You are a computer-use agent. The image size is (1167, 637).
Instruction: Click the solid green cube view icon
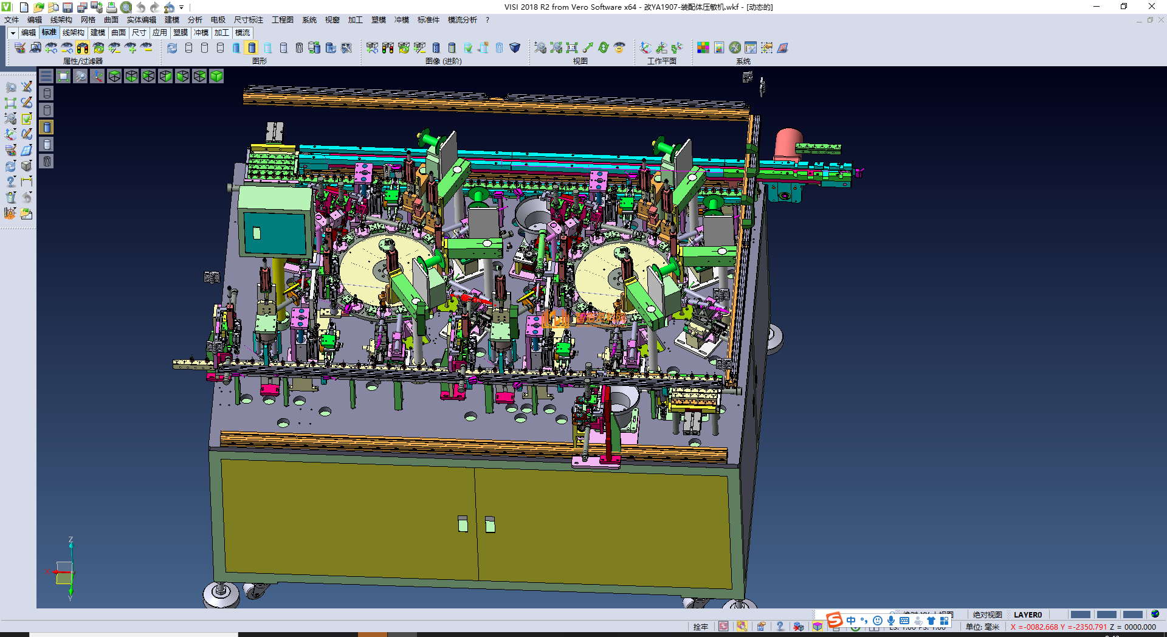[x=216, y=76]
